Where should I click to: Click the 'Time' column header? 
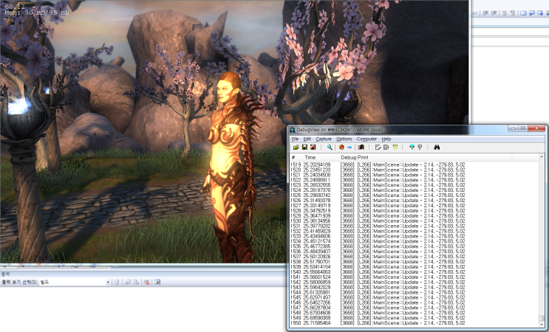click(x=321, y=158)
